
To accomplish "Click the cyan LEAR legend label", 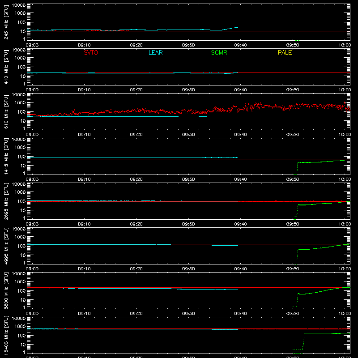I will (x=155, y=52).
